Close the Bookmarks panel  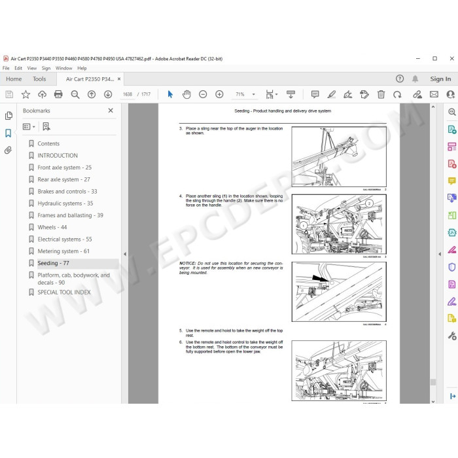tap(111, 111)
